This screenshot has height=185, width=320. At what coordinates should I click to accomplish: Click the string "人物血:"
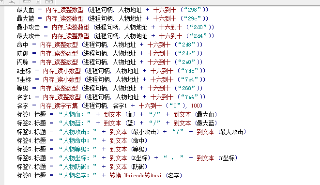(75, 115)
